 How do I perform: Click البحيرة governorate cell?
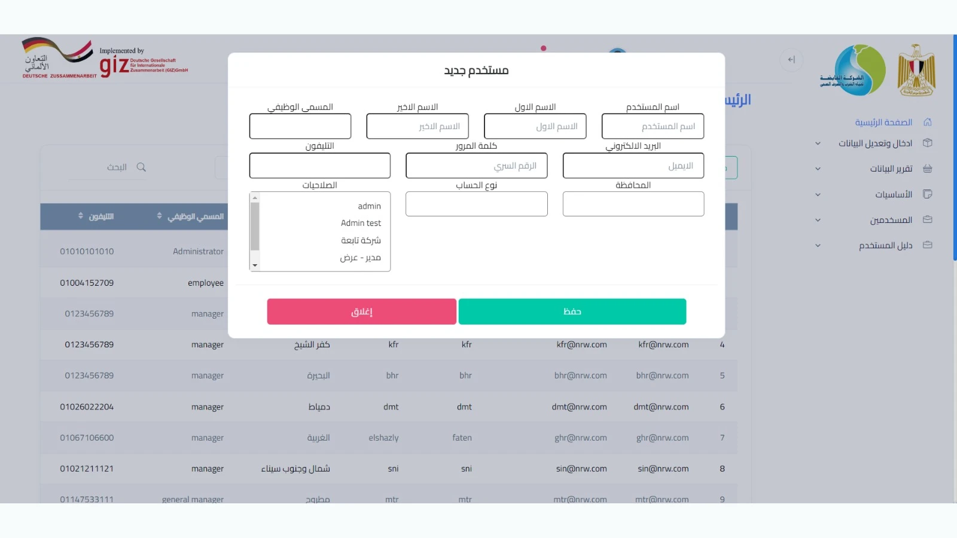coord(318,375)
